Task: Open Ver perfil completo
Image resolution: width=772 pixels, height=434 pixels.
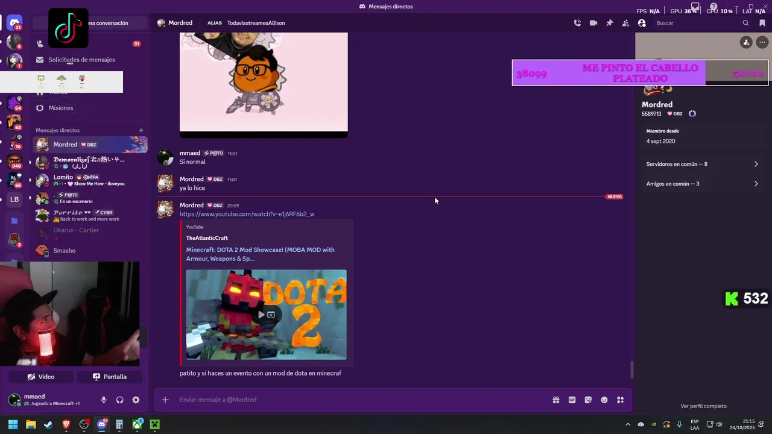Action: (x=703, y=406)
